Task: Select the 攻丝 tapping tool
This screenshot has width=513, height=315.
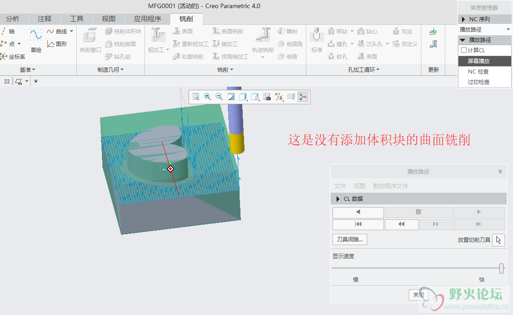Action: pyautogui.click(x=402, y=32)
